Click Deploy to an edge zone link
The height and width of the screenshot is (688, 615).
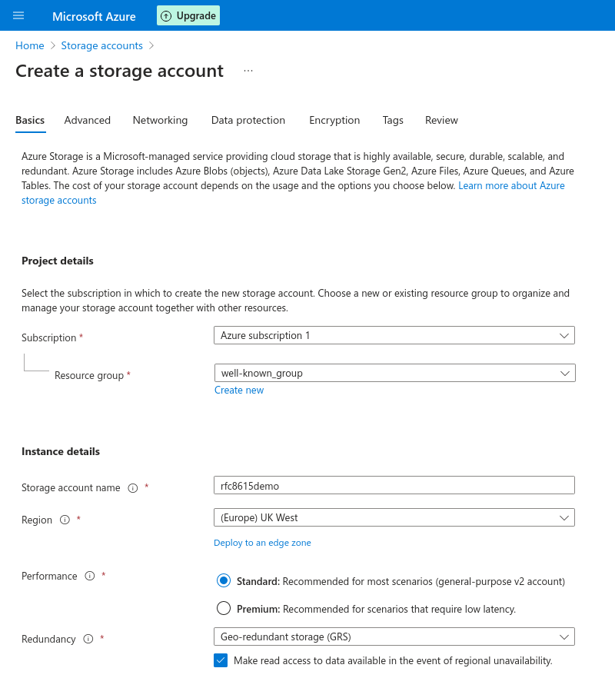pyautogui.click(x=262, y=543)
